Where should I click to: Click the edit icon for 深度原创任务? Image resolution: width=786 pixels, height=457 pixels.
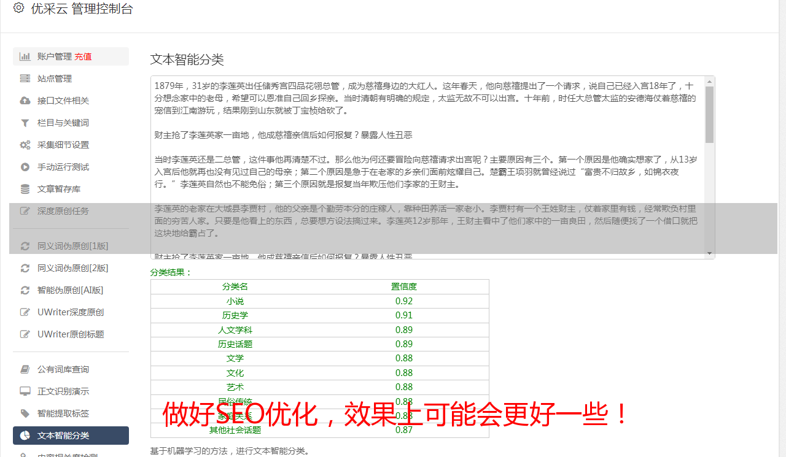25,211
